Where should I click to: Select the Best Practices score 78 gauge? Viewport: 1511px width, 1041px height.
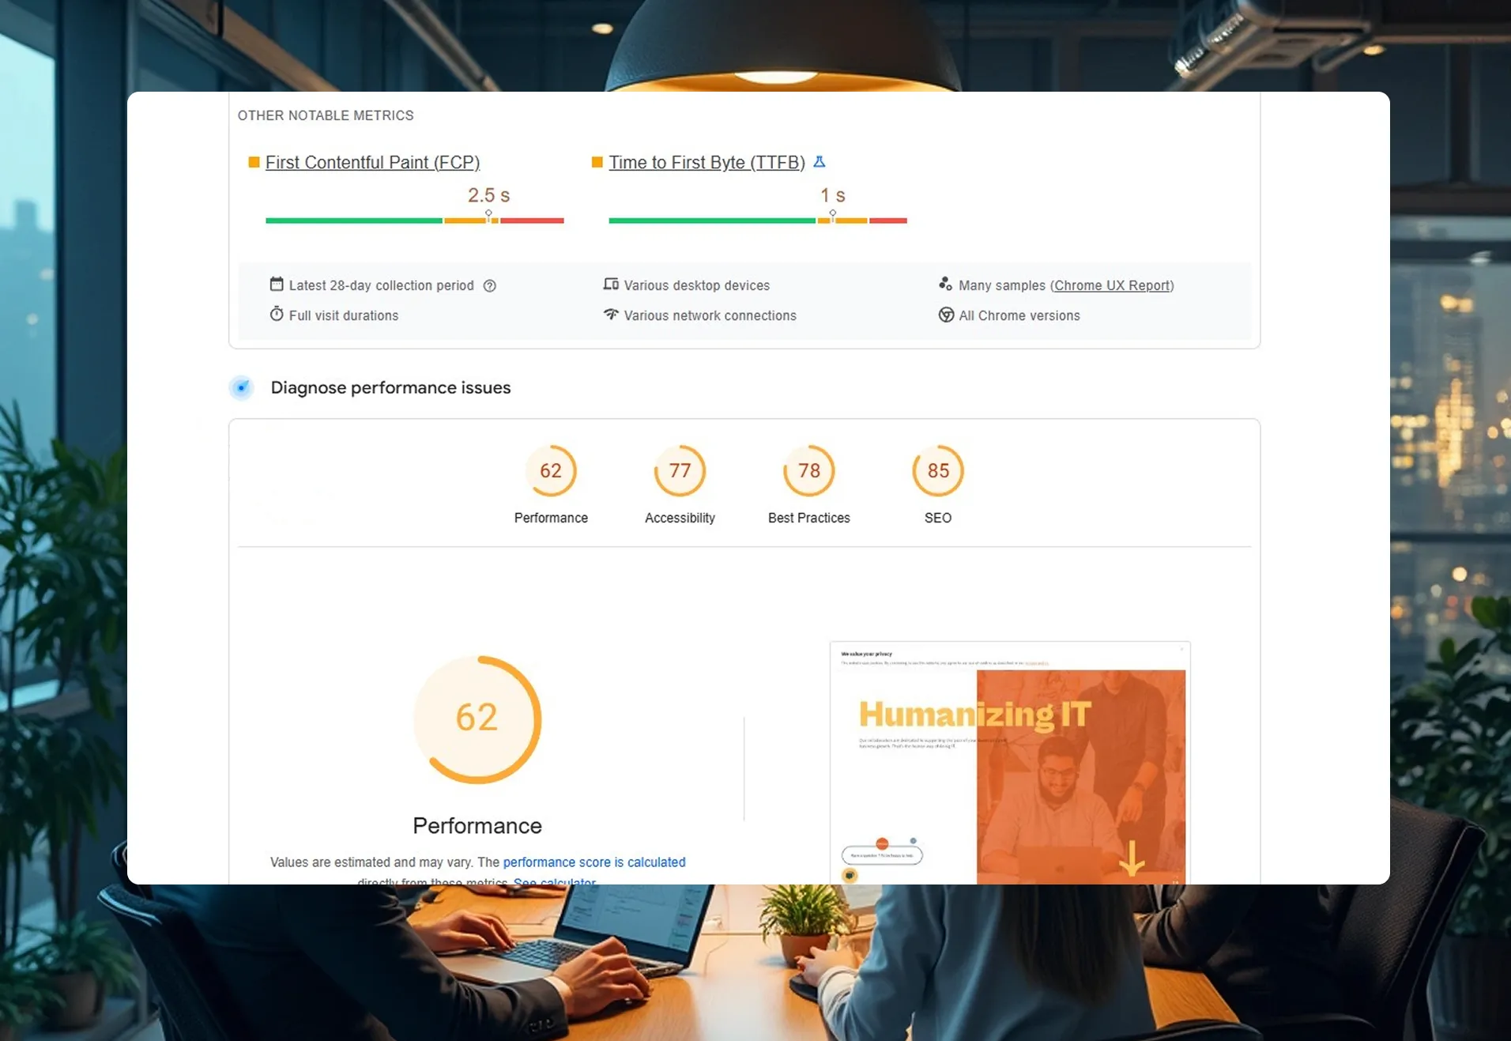pos(808,472)
